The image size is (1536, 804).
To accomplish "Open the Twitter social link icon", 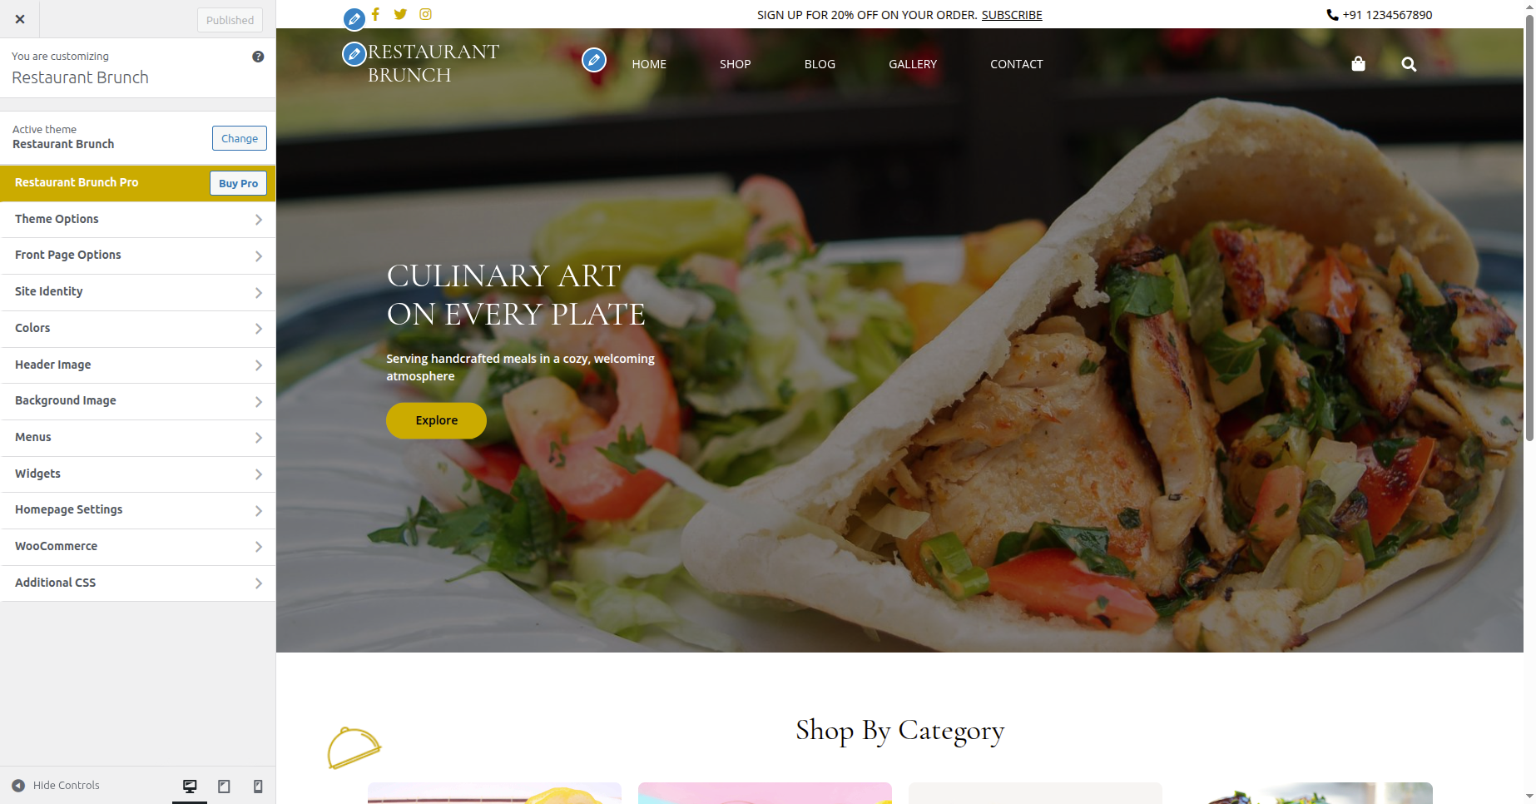I will (x=400, y=14).
